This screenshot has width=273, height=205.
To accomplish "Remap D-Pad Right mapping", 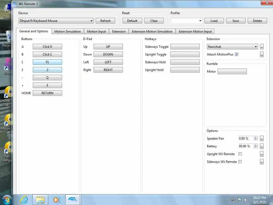I will pos(108,70).
